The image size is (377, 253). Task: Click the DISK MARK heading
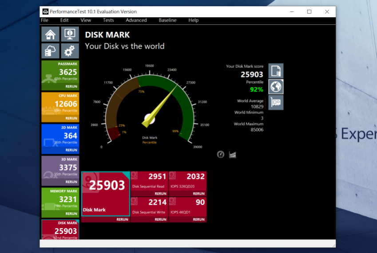click(x=107, y=35)
